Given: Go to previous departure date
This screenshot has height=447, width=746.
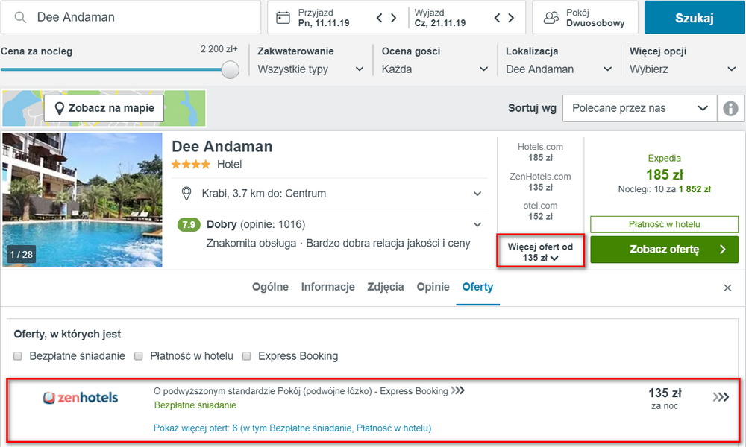Looking at the screenshot, I should (497, 18).
